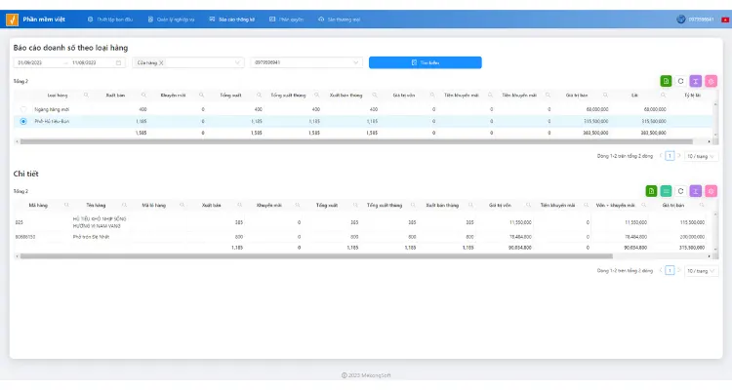Go to page 1 in the Chi tiết pagination

[670, 271]
